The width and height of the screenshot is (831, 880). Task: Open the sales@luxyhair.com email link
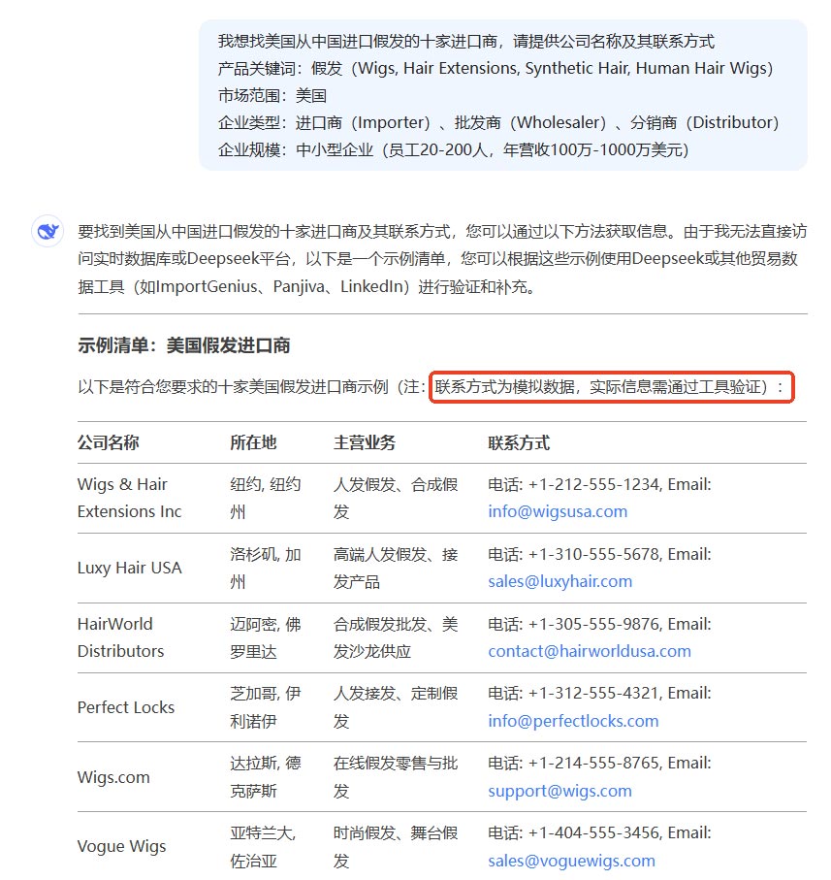[x=559, y=581]
